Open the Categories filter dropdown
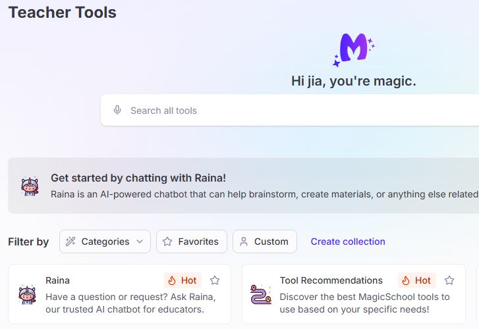 point(105,241)
